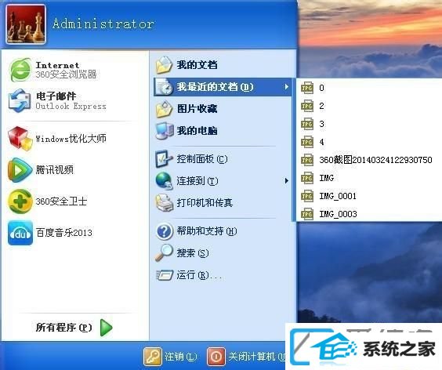Launch 腾讯视频 play icon
Screen dimensions: 442x370
click(20, 170)
